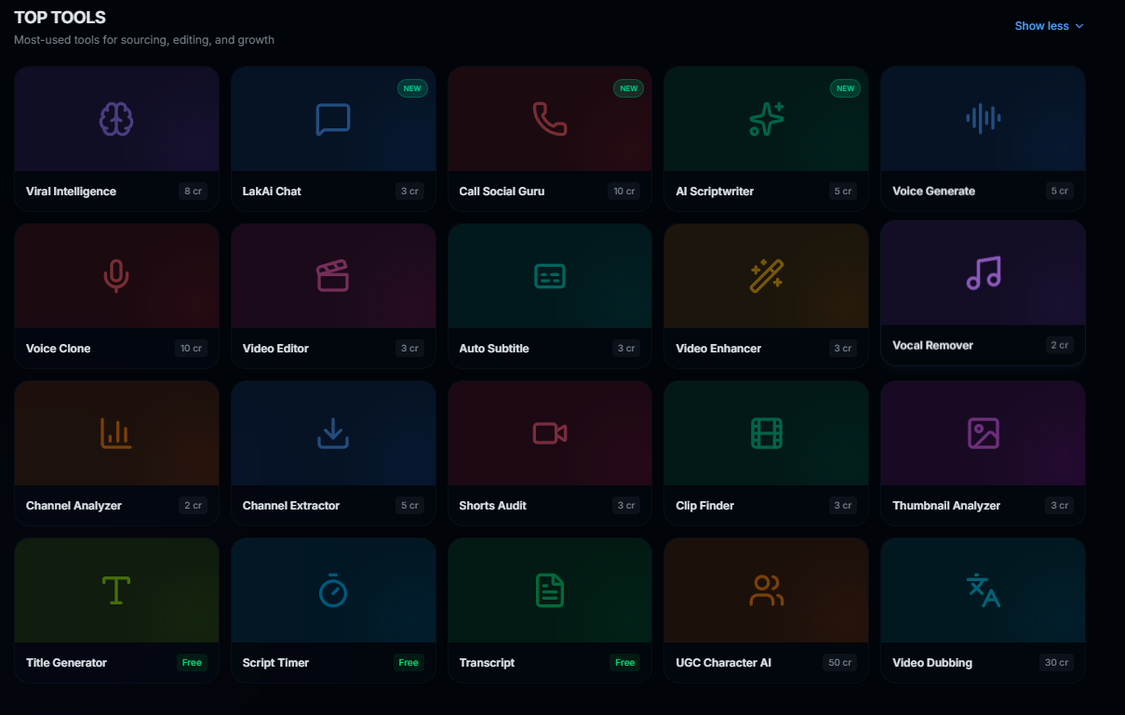Select the Channel Extractor download icon

[333, 433]
